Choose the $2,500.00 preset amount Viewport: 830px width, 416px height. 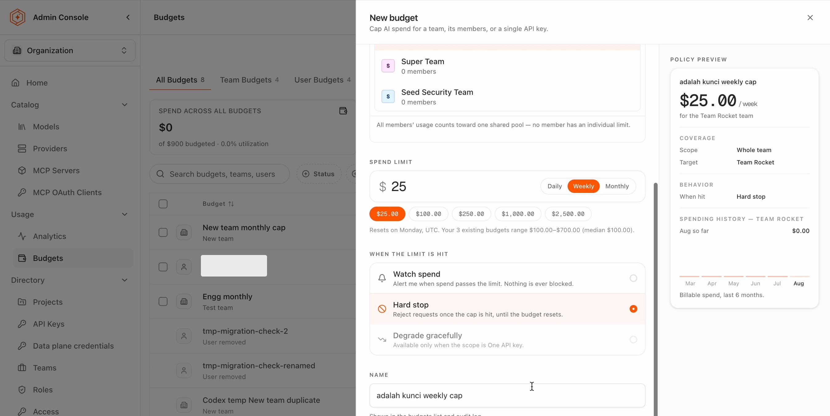click(x=568, y=214)
